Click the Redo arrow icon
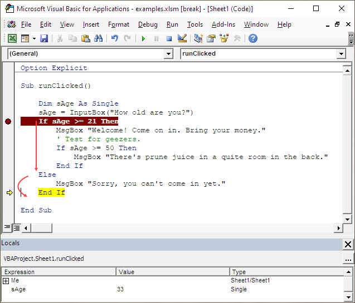The width and height of the screenshot is (355, 303). point(127,38)
